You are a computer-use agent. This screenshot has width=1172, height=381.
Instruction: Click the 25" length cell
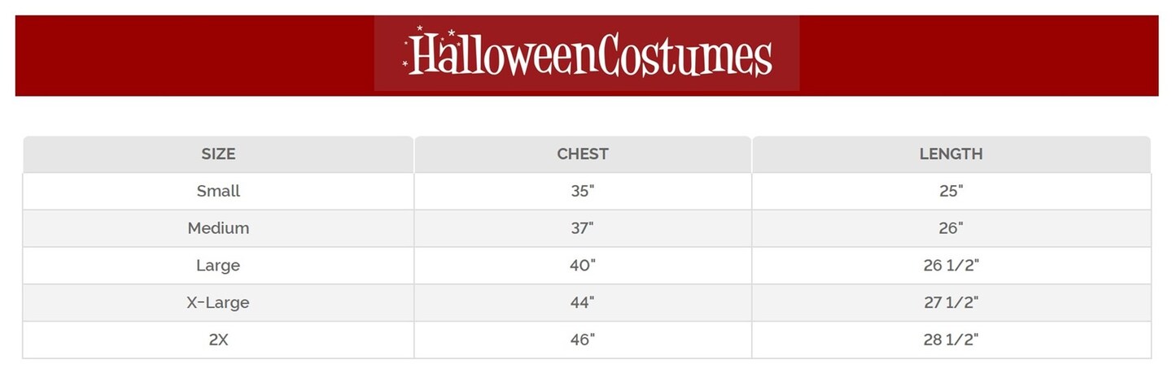click(x=951, y=191)
